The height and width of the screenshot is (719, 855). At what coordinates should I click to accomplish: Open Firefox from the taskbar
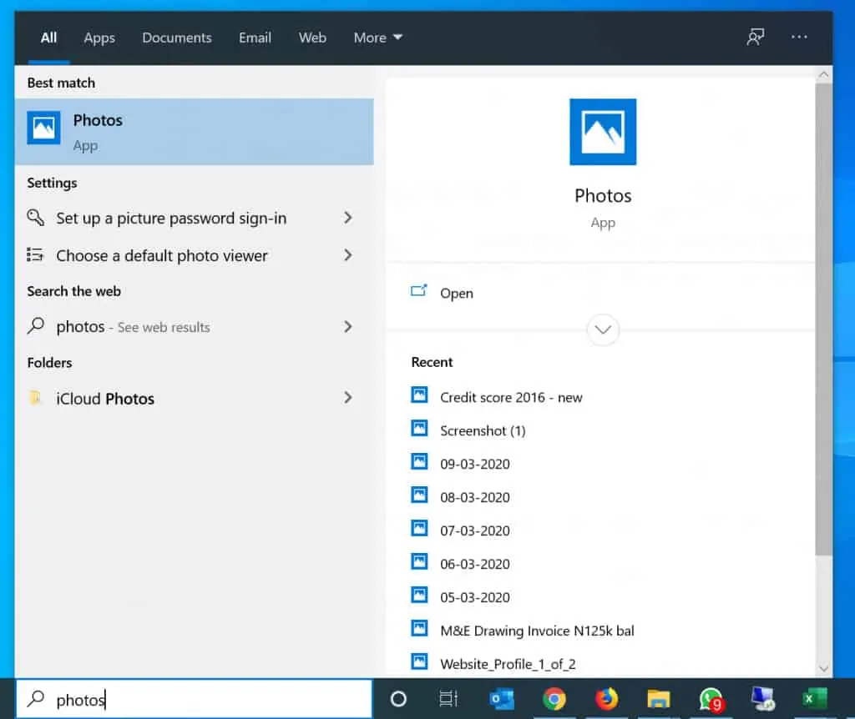[606, 699]
